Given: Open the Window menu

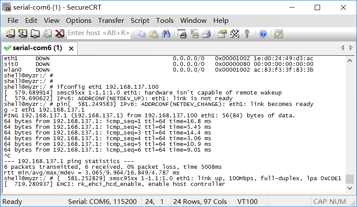Looking at the screenshot, I should 193,21.
